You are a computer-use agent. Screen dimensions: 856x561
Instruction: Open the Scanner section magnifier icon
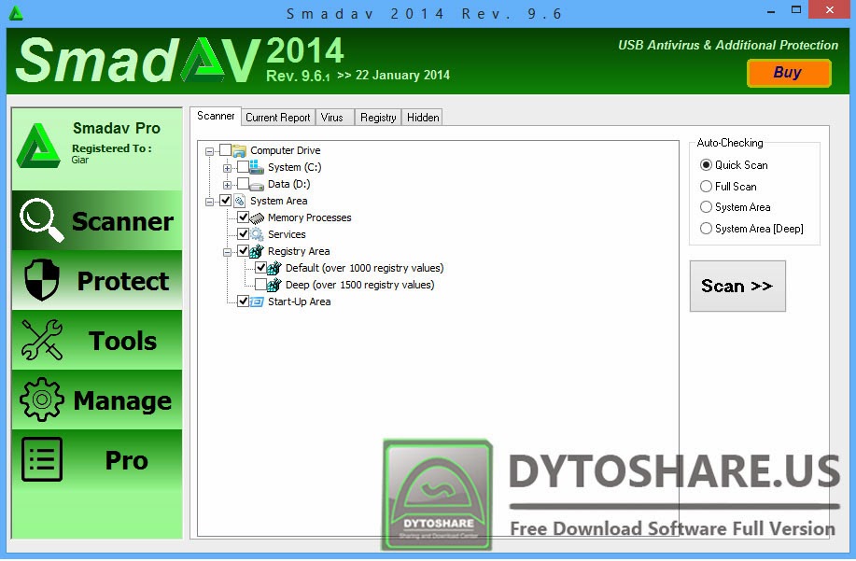point(41,220)
